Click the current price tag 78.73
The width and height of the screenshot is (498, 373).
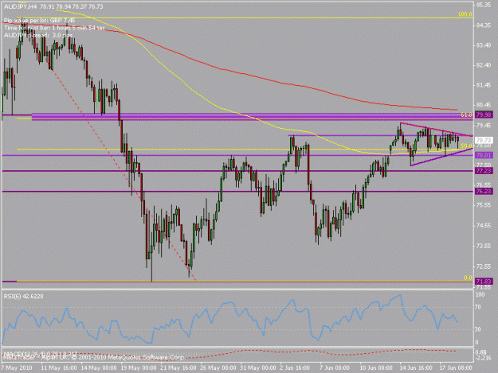[484, 140]
